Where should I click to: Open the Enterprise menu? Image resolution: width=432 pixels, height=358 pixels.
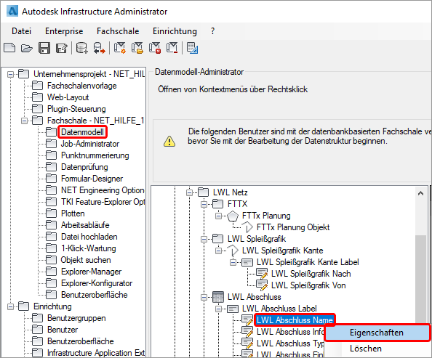(64, 31)
